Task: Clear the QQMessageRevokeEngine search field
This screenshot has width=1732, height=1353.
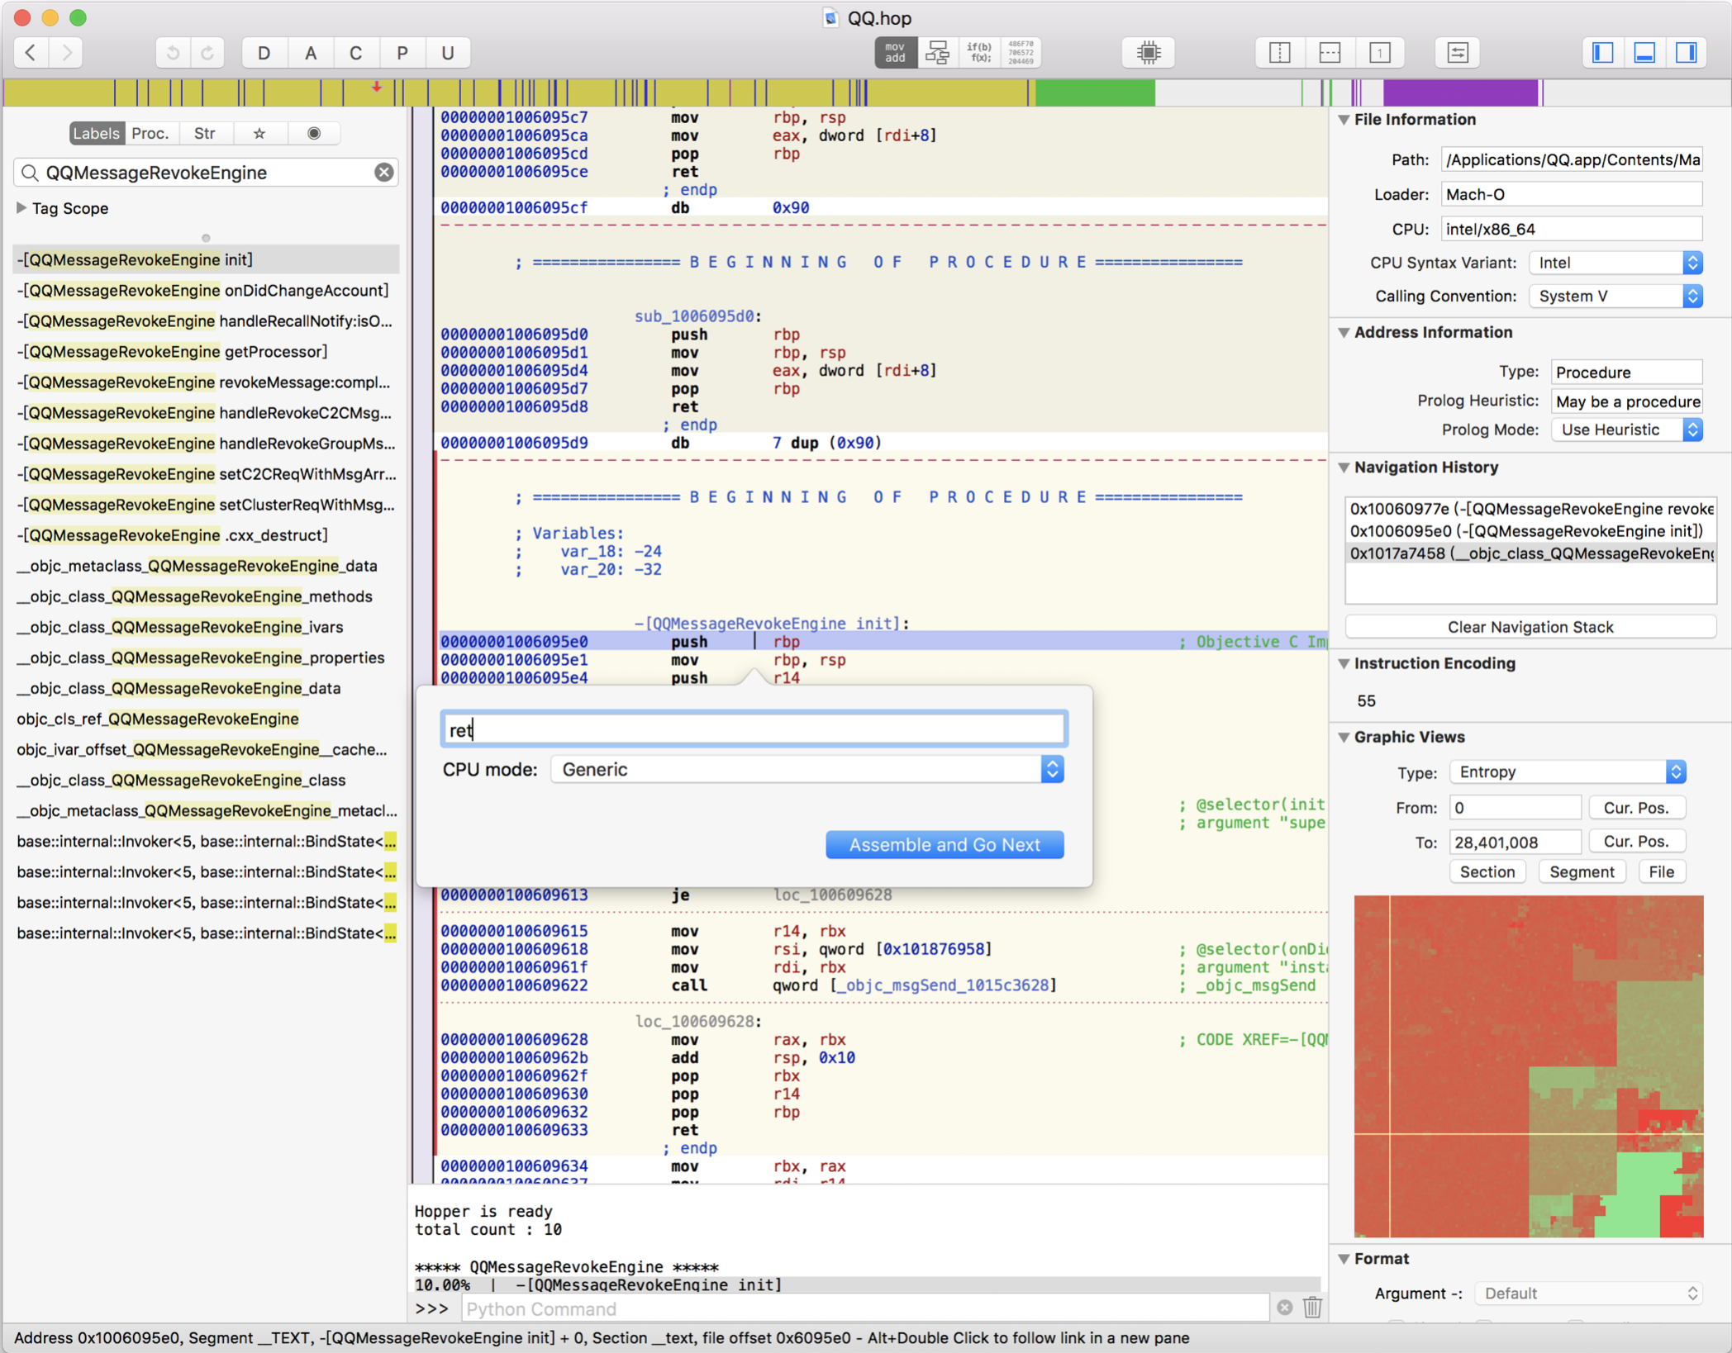Action: coord(384,172)
